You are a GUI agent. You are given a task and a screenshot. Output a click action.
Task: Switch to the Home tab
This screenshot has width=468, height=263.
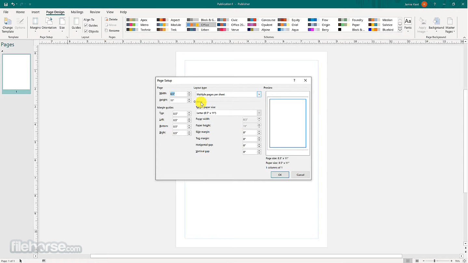[20, 12]
